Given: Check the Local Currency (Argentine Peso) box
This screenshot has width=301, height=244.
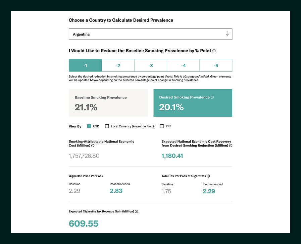Looking at the screenshot, I should (107, 126).
